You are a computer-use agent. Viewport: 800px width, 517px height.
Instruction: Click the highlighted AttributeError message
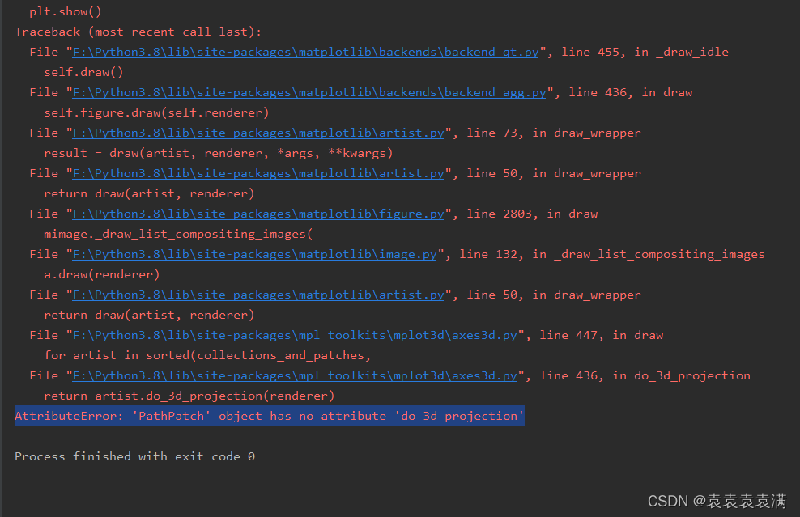[x=267, y=415]
